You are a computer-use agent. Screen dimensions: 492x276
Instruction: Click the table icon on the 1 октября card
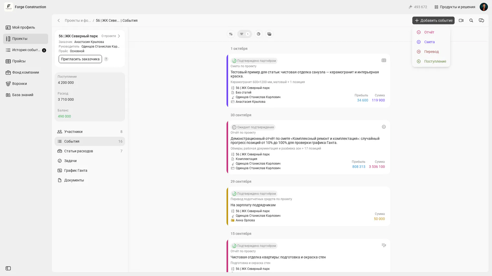coord(384,60)
